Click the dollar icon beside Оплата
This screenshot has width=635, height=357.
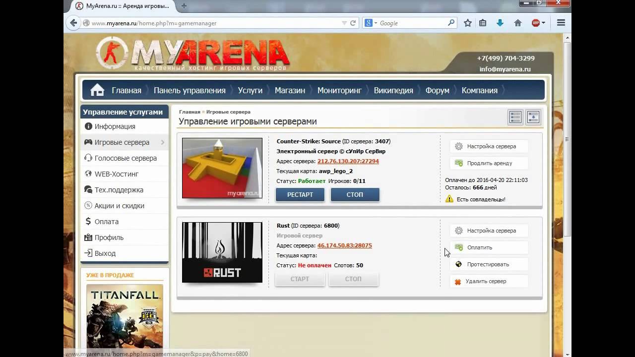pos(88,222)
